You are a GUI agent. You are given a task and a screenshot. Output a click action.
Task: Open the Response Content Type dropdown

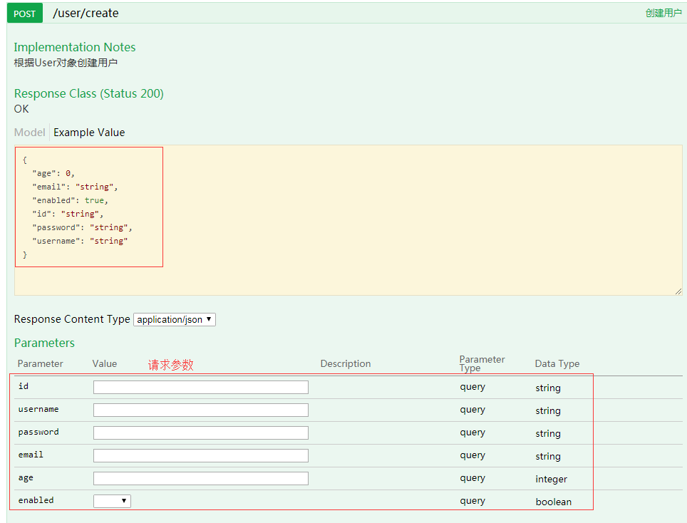(x=175, y=319)
